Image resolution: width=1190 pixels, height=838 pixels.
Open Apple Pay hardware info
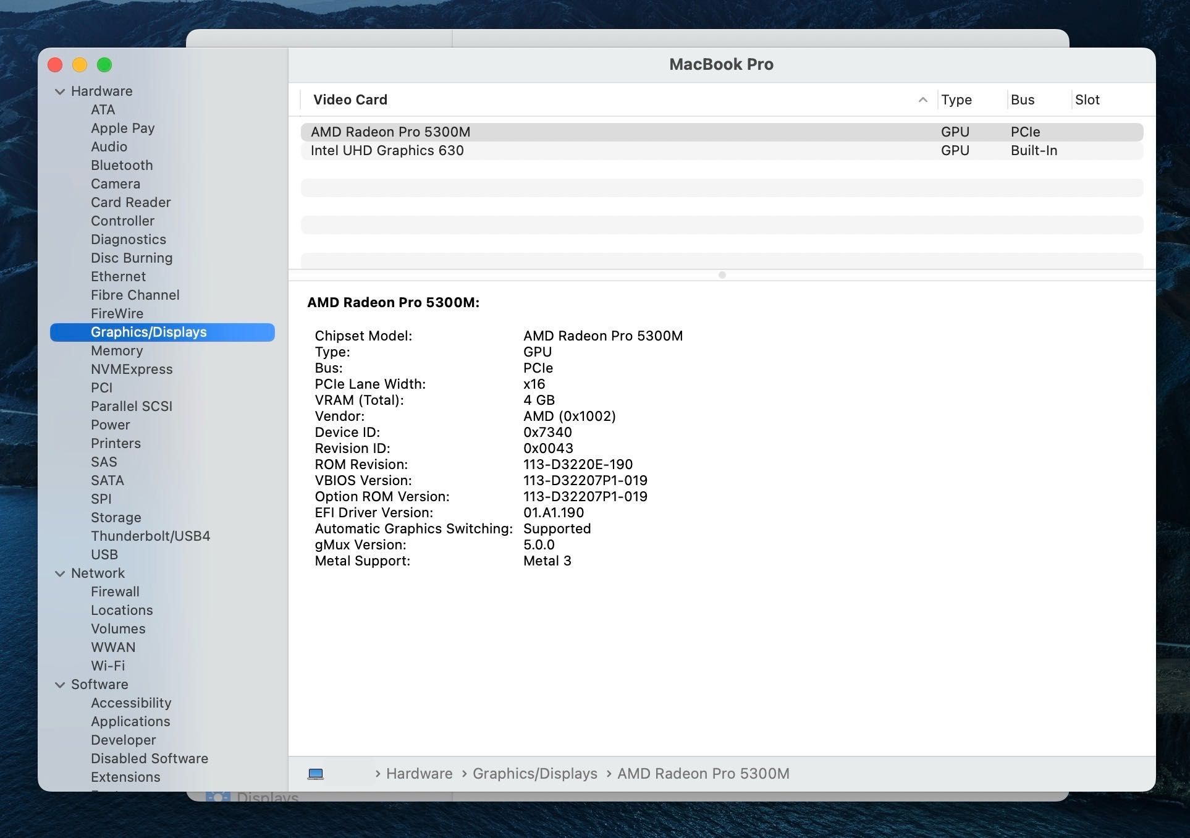pos(122,128)
